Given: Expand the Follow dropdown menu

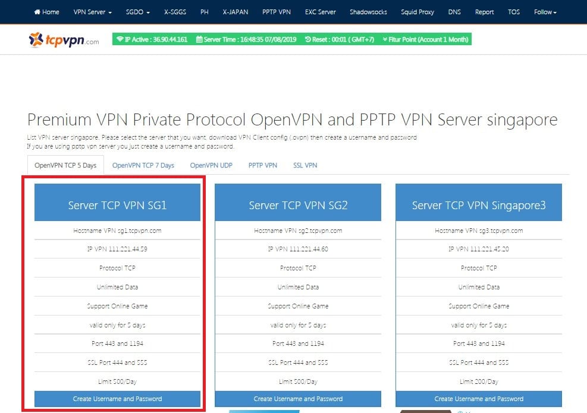Looking at the screenshot, I should pos(545,12).
